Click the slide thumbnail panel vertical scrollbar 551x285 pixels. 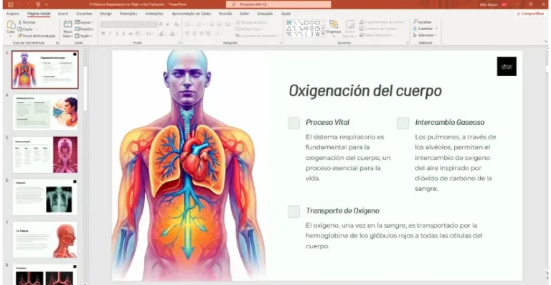85,88
